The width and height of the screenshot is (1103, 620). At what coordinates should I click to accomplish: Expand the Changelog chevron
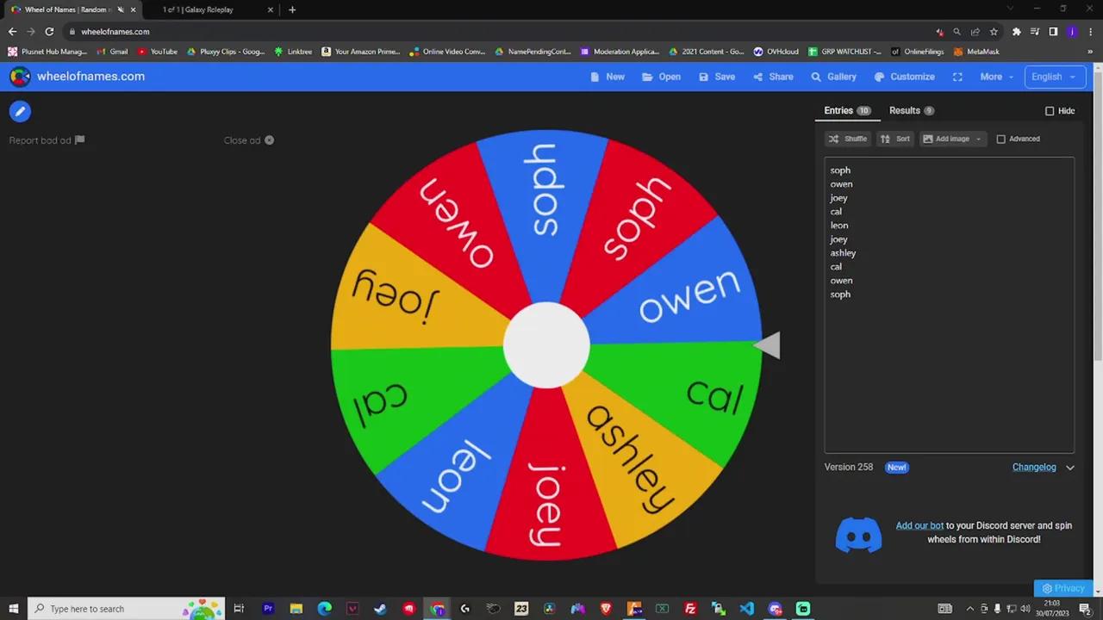pyautogui.click(x=1070, y=468)
